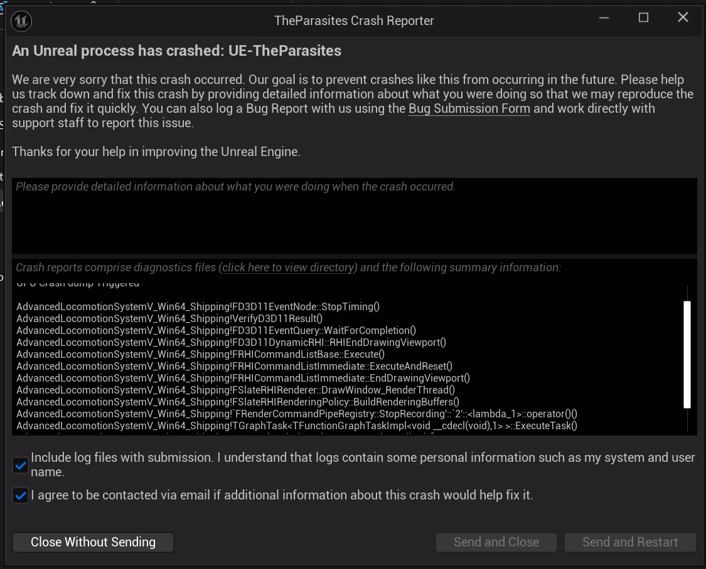Click the Send and Restart button
Screen dimensions: 706x569
[630, 542]
